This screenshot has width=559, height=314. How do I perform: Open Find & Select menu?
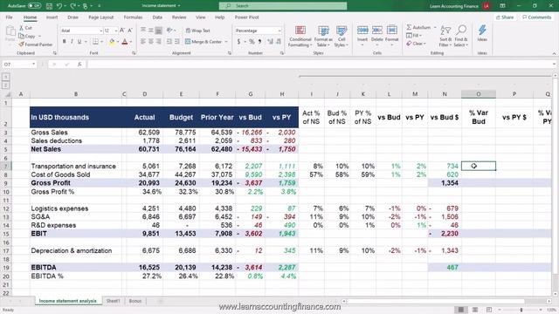461,36
